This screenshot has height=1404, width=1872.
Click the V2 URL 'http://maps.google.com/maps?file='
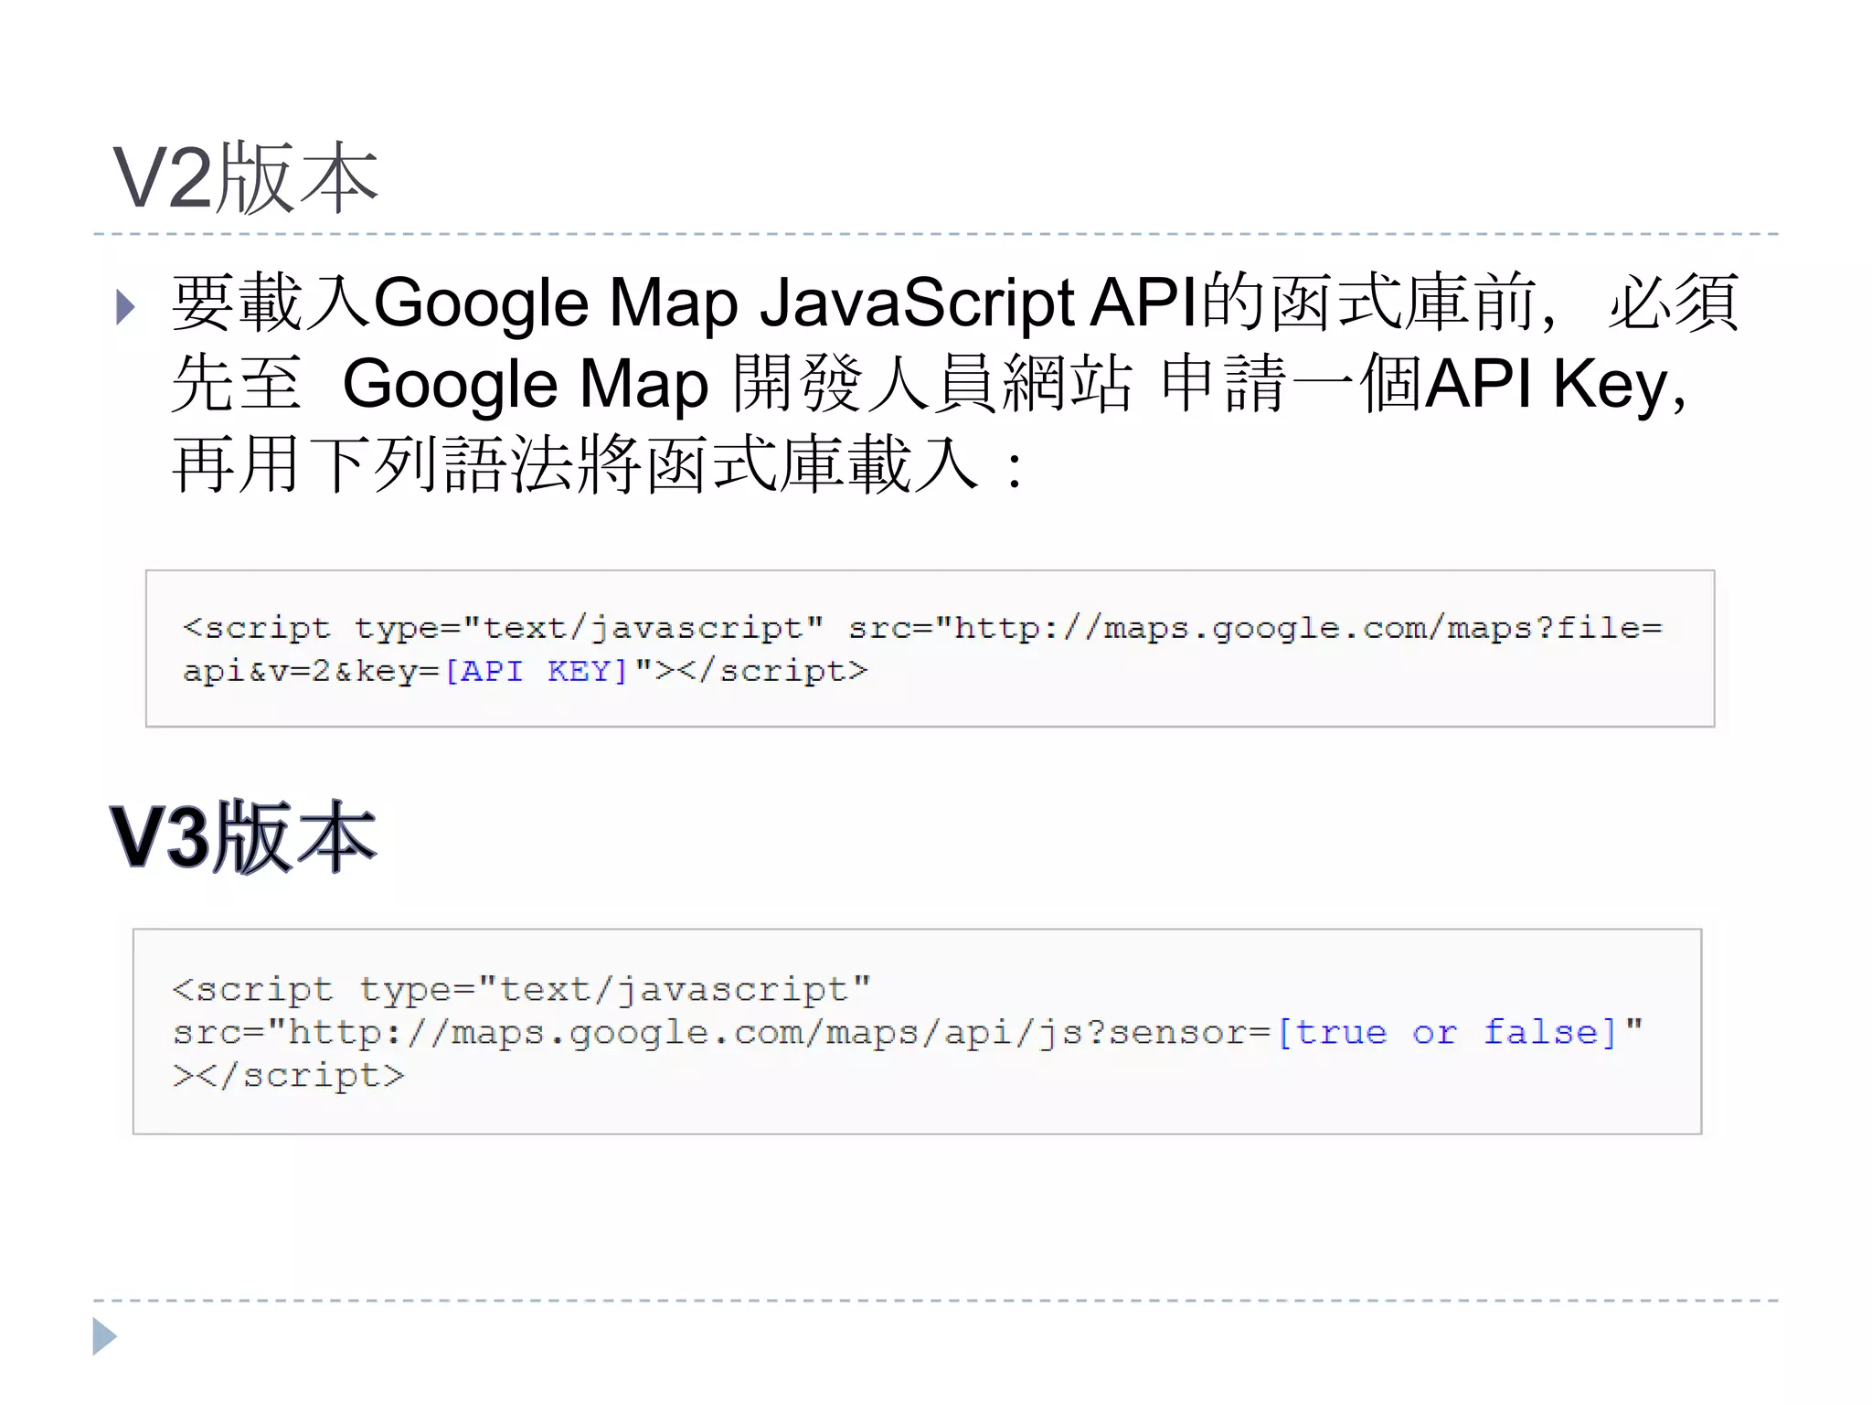tap(1309, 628)
